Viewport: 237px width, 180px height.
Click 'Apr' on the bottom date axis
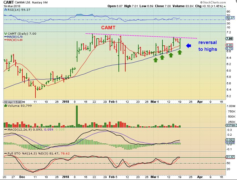pos(200,177)
